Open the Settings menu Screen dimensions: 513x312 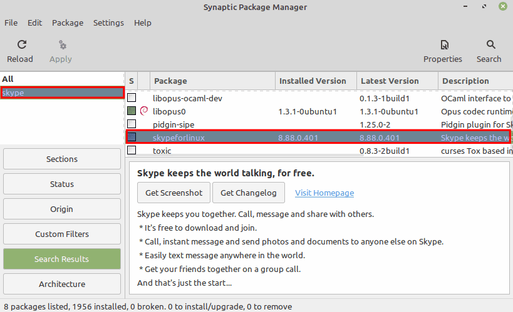coord(108,23)
